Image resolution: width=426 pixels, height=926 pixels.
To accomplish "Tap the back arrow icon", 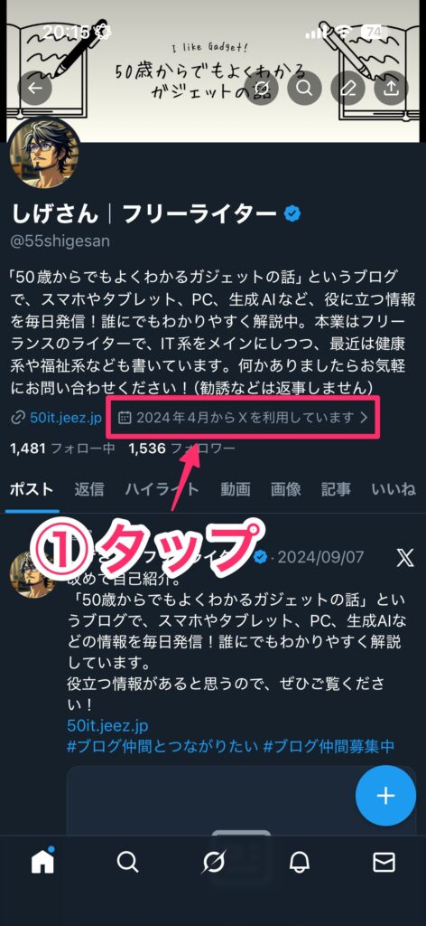I will click(35, 89).
